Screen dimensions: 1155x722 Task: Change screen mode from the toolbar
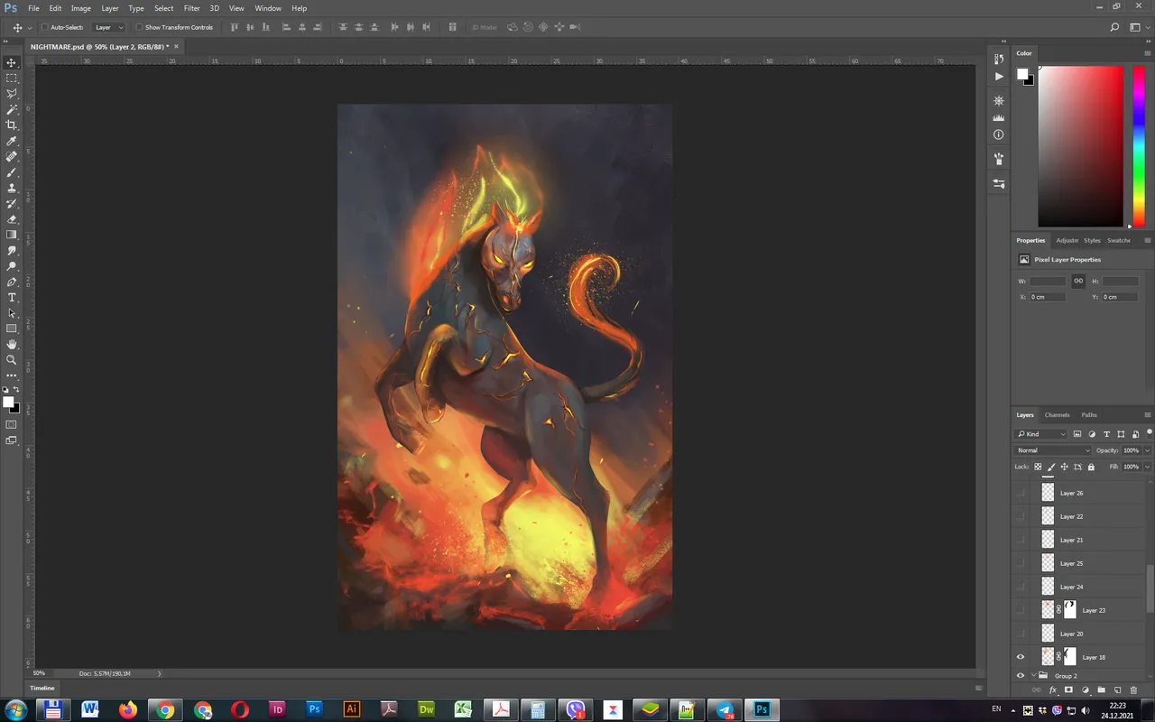click(12, 440)
